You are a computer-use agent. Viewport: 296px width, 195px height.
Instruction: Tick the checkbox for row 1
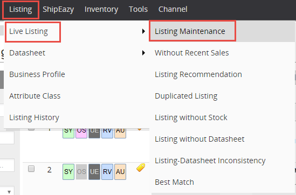point(31,129)
